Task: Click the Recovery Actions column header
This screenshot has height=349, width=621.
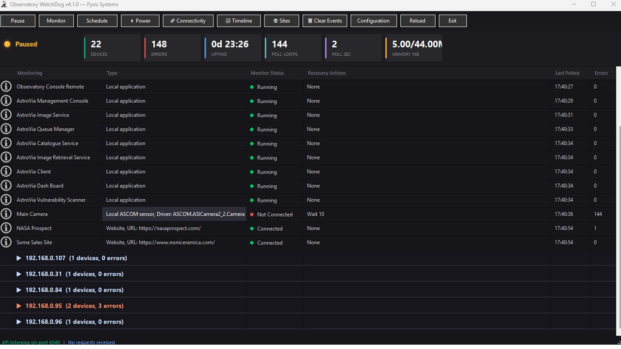Action: pyautogui.click(x=327, y=73)
